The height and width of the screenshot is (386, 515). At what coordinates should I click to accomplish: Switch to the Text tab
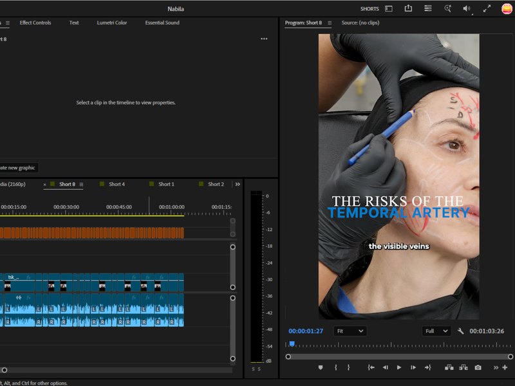(74, 23)
